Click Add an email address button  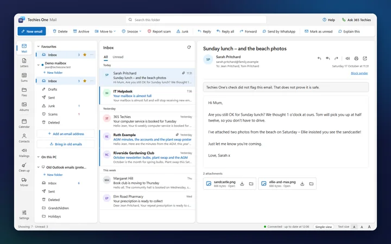pos(66,134)
